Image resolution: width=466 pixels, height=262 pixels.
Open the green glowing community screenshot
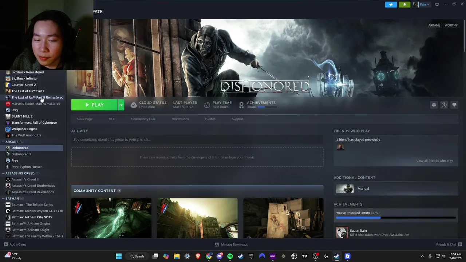pos(111,218)
